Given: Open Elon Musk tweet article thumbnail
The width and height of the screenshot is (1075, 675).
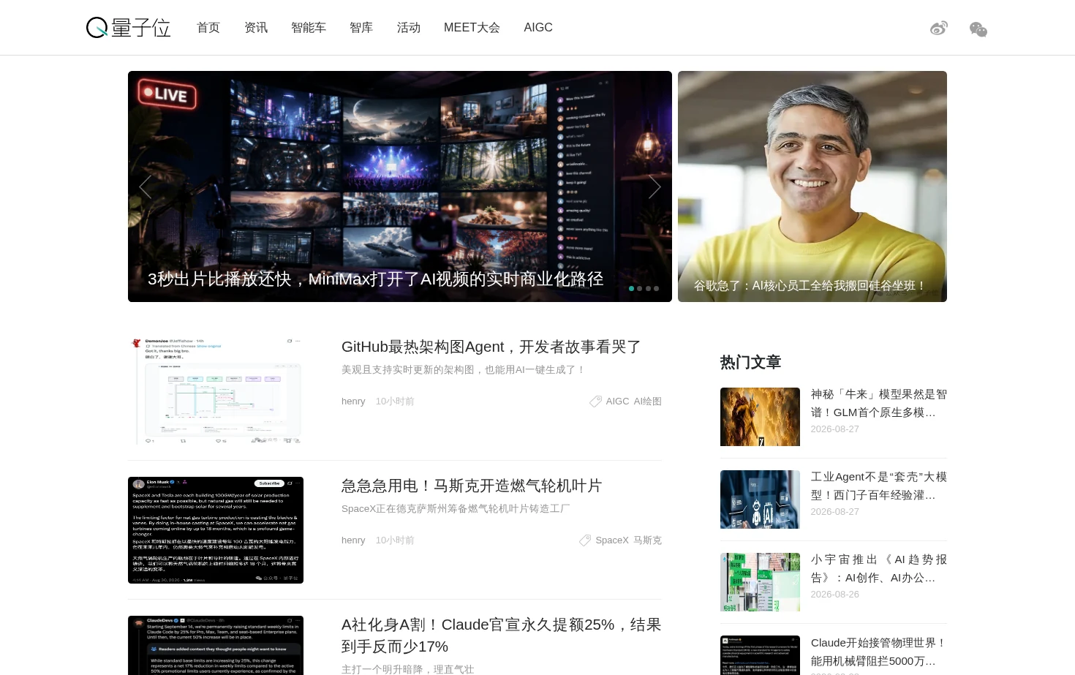Looking at the screenshot, I should click(216, 530).
